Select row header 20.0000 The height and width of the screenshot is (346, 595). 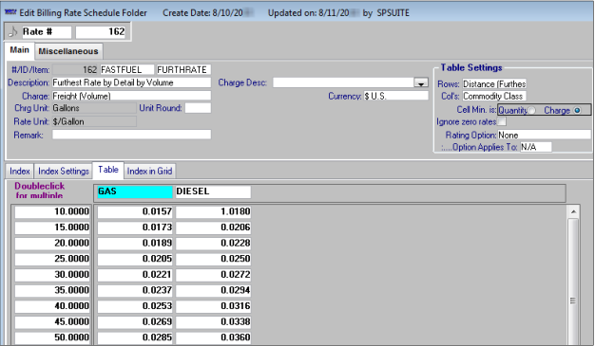pos(52,243)
